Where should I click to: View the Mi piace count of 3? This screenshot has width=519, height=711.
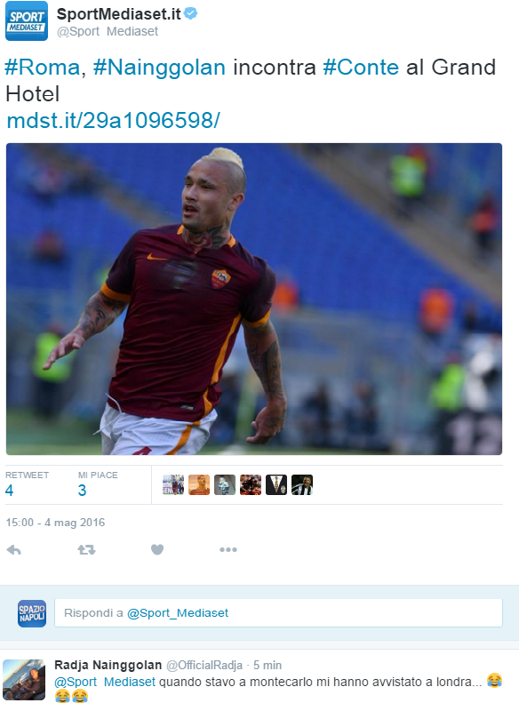(82, 491)
